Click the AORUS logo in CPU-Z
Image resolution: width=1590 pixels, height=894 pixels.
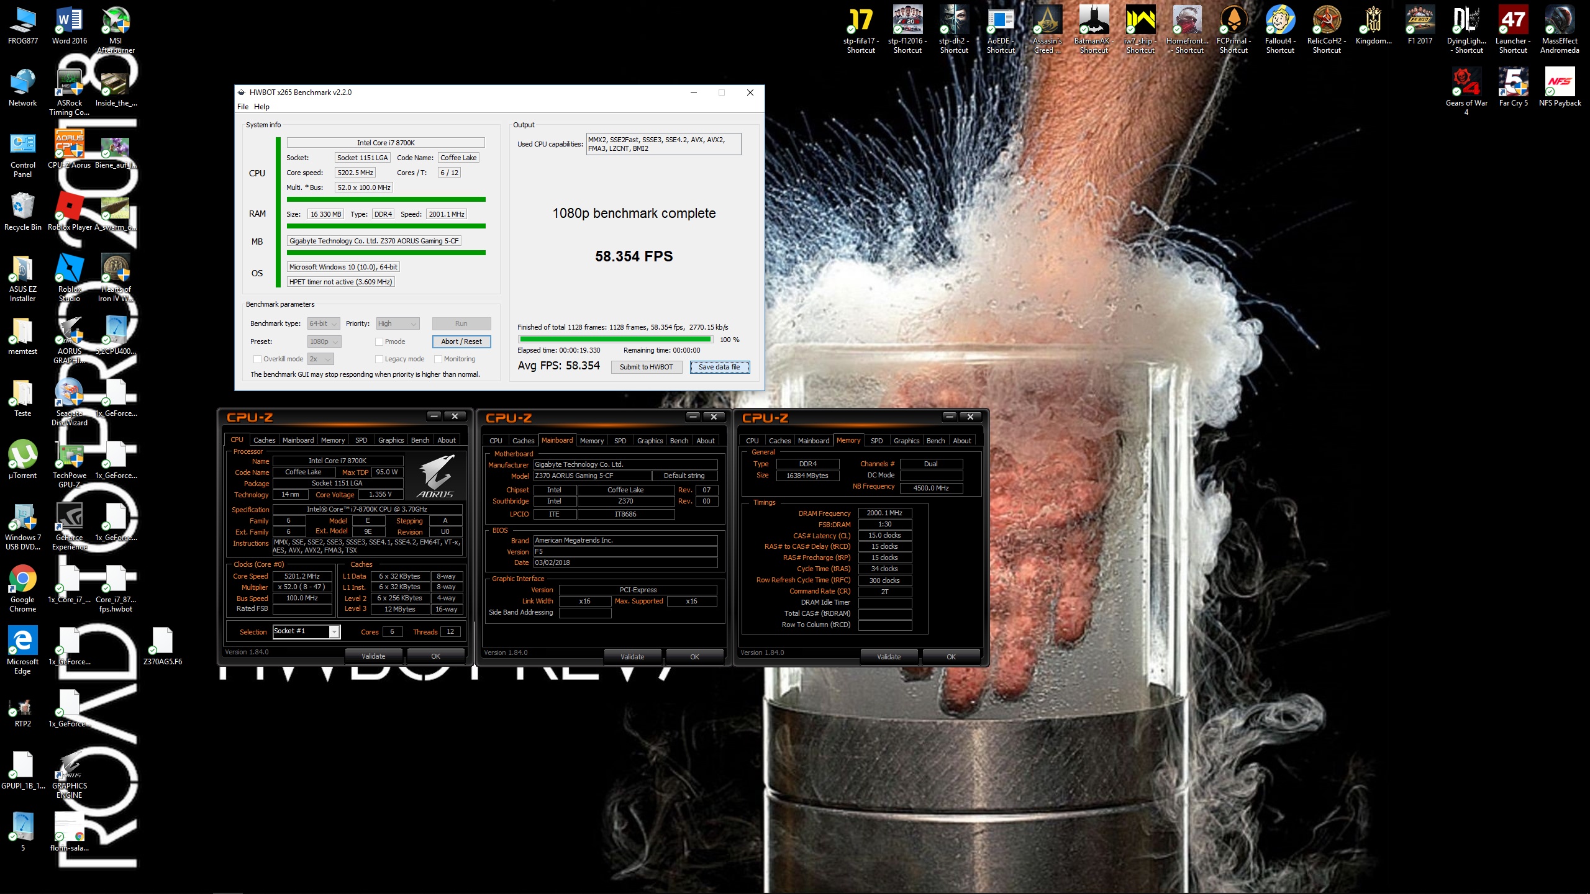[x=435, y=476]
